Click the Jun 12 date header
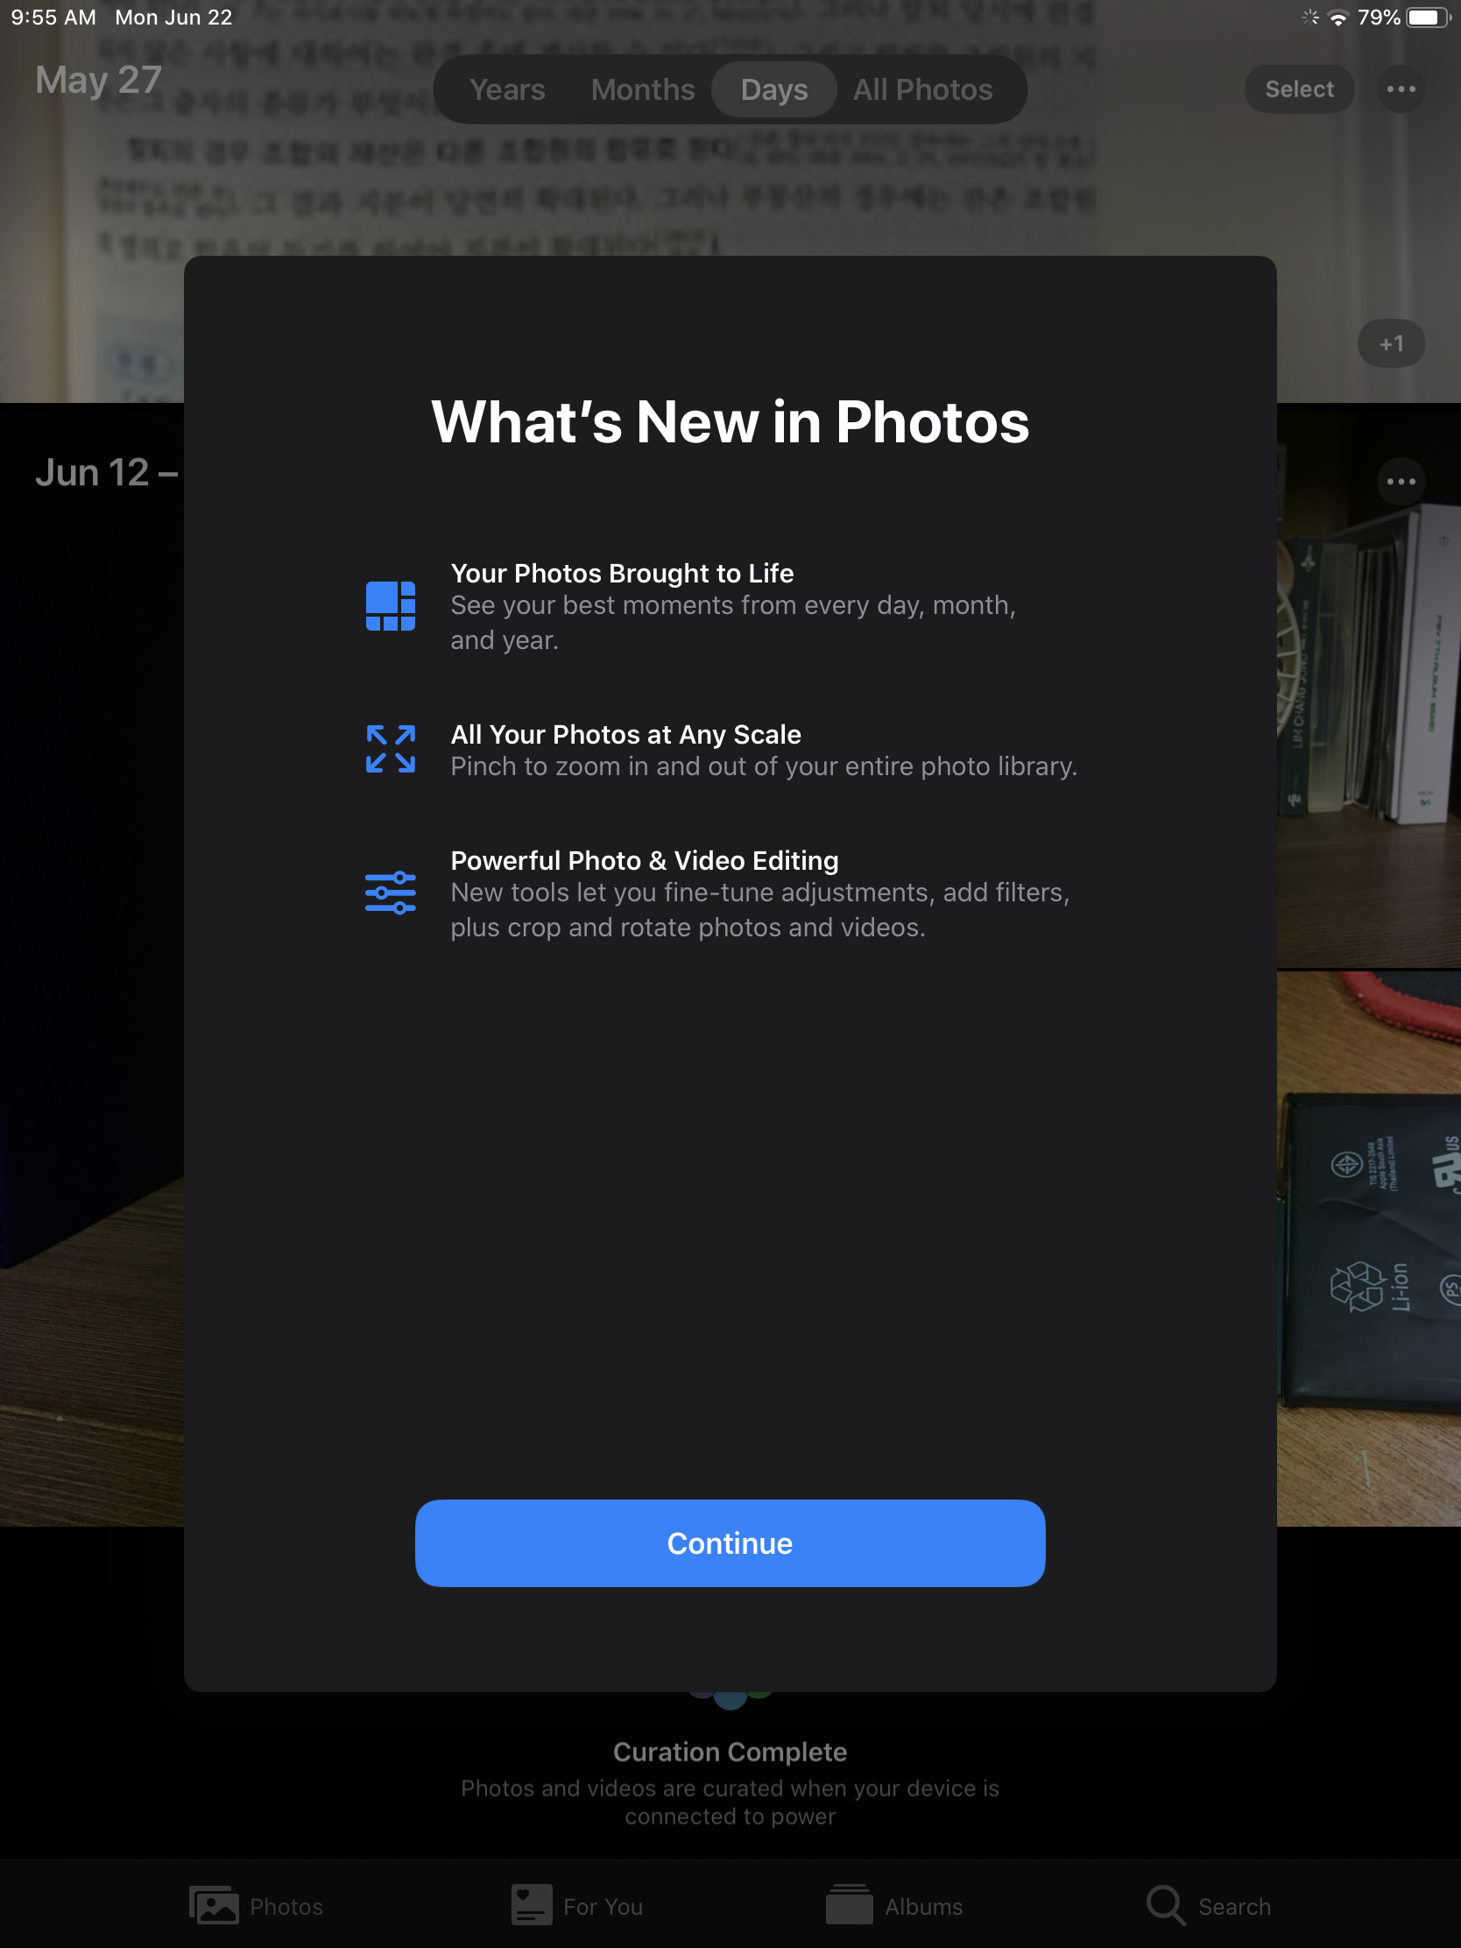The width and height of the screenshot is (1461, 1948). pos(106,473)
